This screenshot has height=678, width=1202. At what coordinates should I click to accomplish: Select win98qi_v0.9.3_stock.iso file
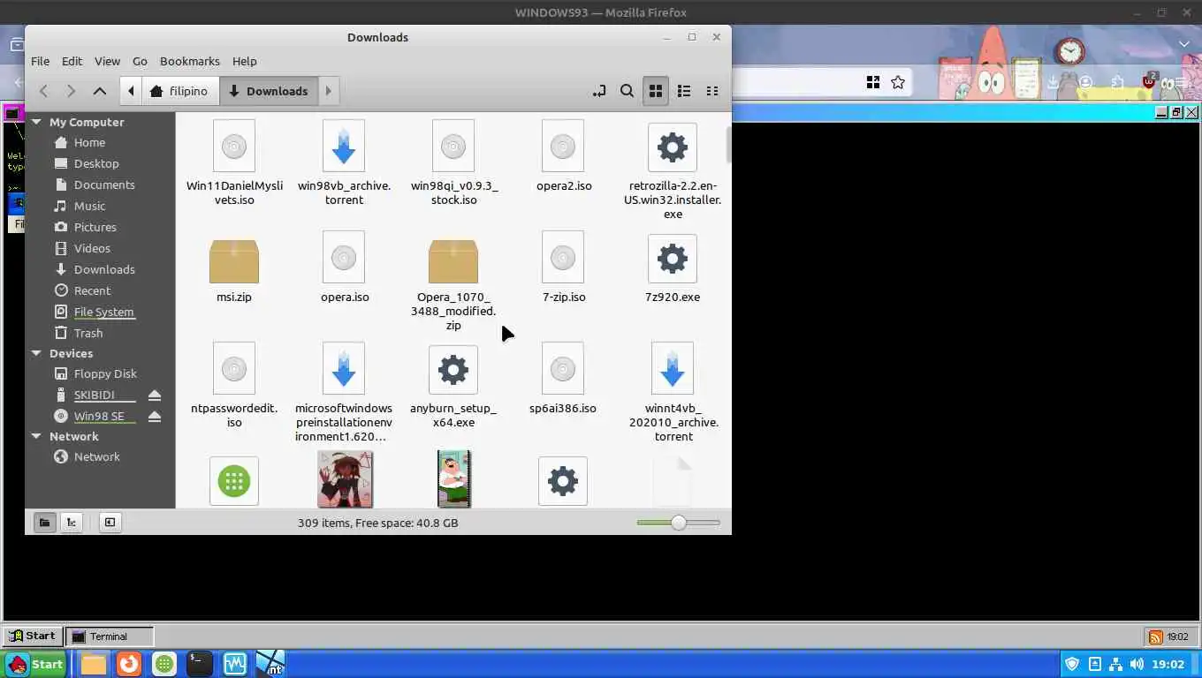pyautogui.click(x=453, y=163)
